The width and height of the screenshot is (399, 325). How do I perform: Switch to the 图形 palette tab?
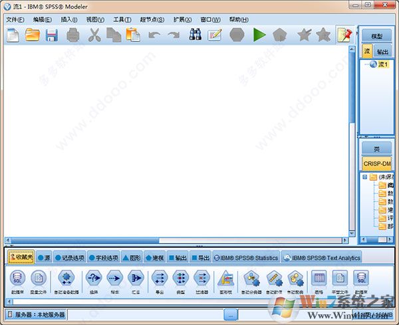(132, 258)
